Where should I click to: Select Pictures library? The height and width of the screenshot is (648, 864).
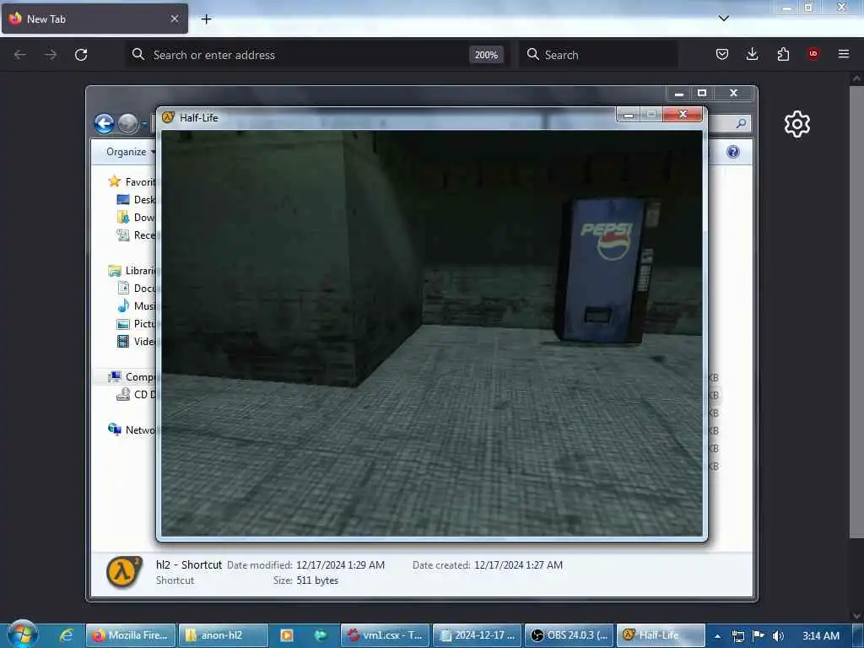137,323
